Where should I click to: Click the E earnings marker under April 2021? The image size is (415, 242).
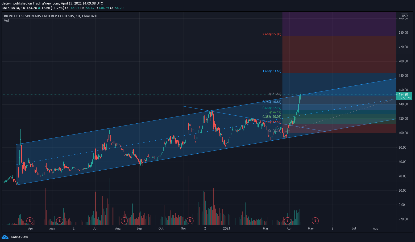(287, 221)
